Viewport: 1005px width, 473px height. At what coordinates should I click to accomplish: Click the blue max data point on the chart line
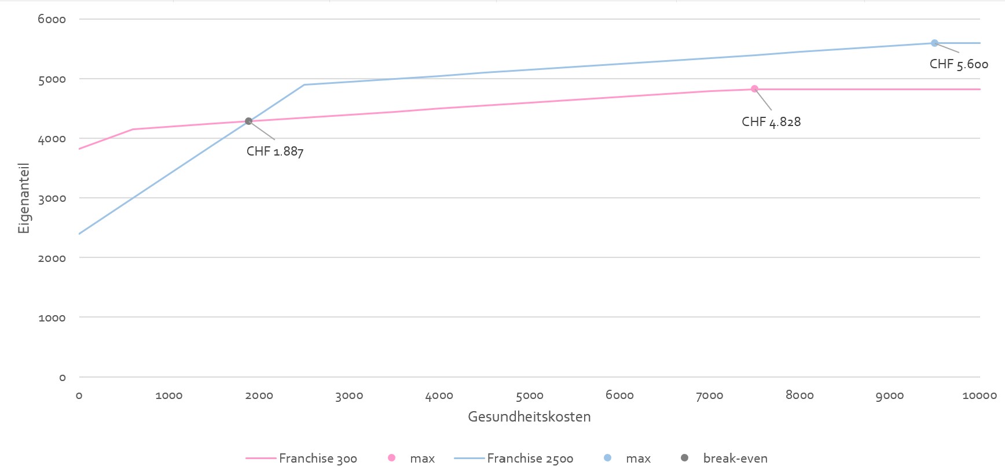934,43
